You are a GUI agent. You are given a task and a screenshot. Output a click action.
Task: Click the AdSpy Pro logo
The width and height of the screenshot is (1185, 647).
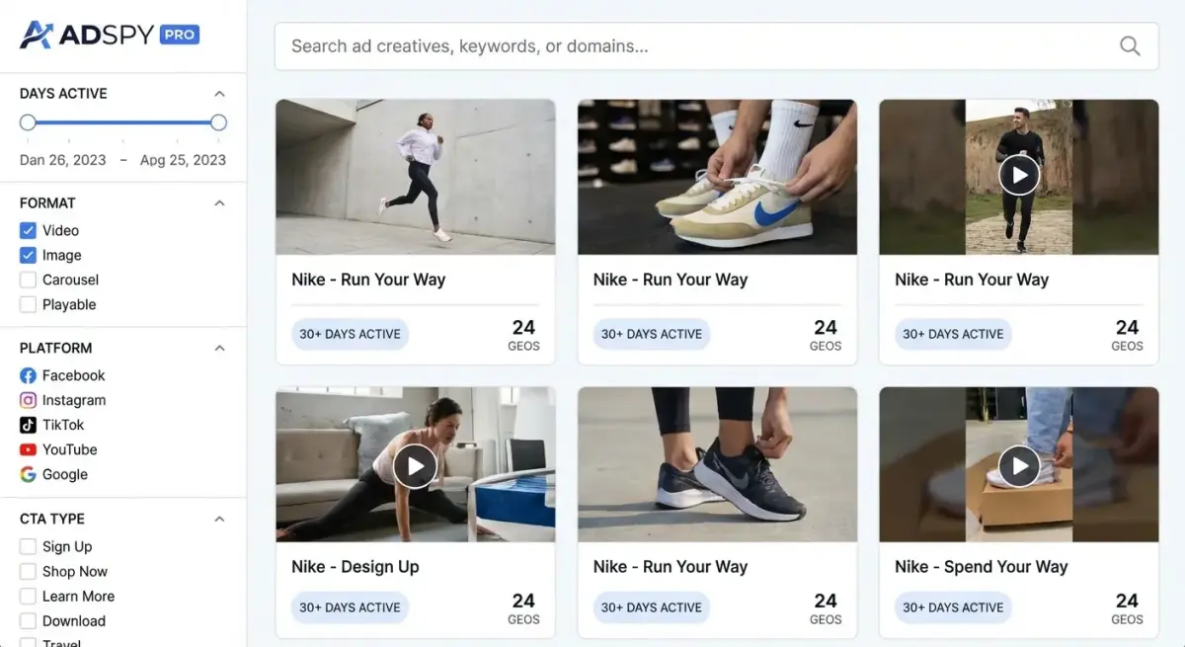click(x=110, y=35)
